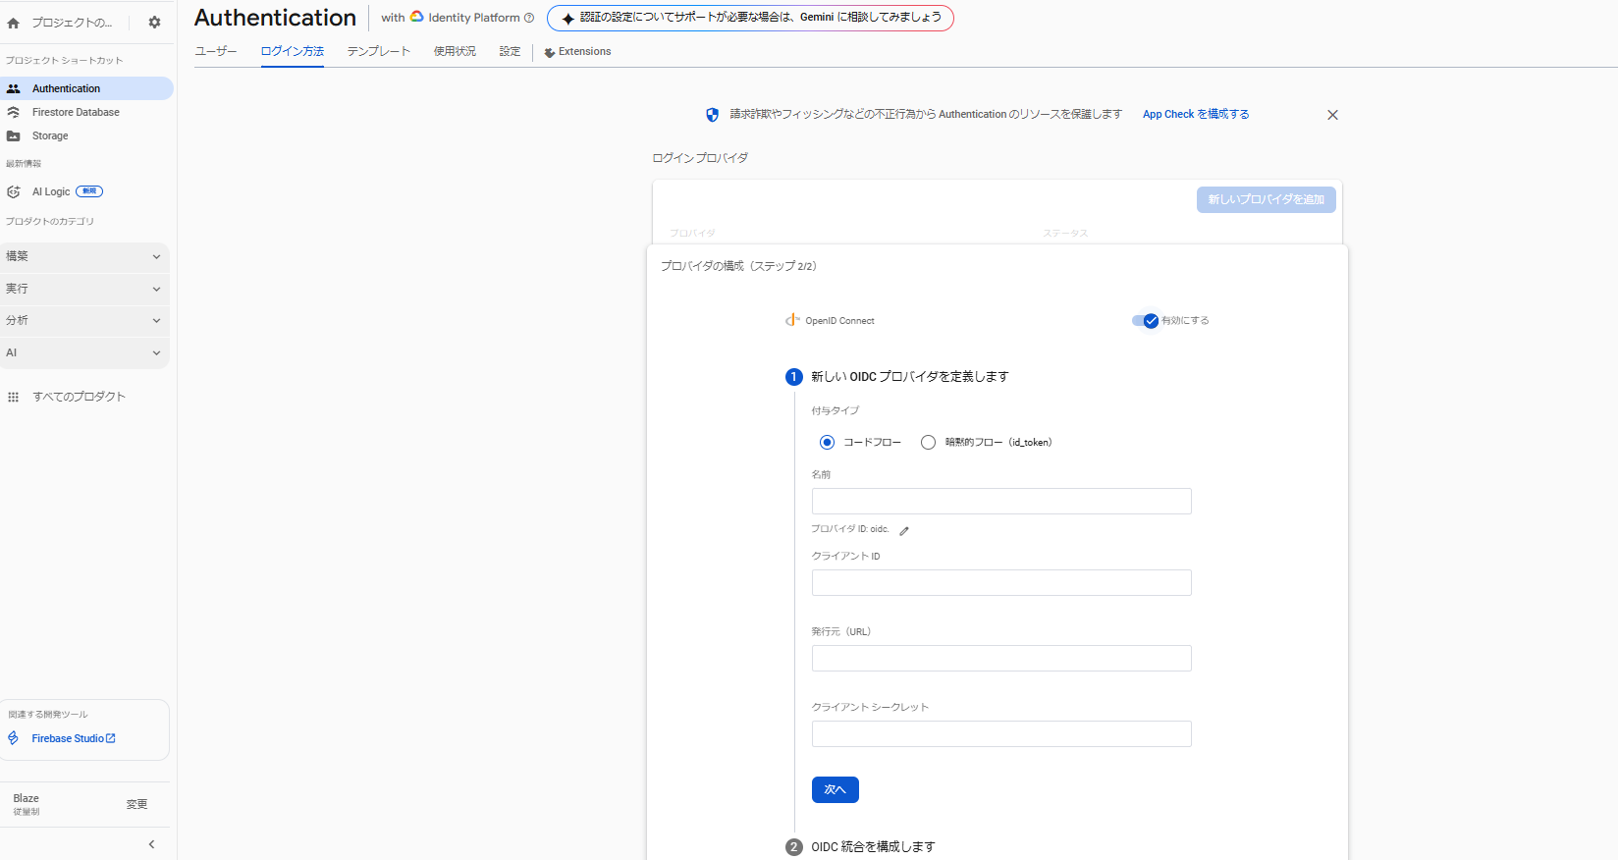Click the Identity Platform help icon
The height and width of the screenshot is (860, 1618).
coord(529,18)
